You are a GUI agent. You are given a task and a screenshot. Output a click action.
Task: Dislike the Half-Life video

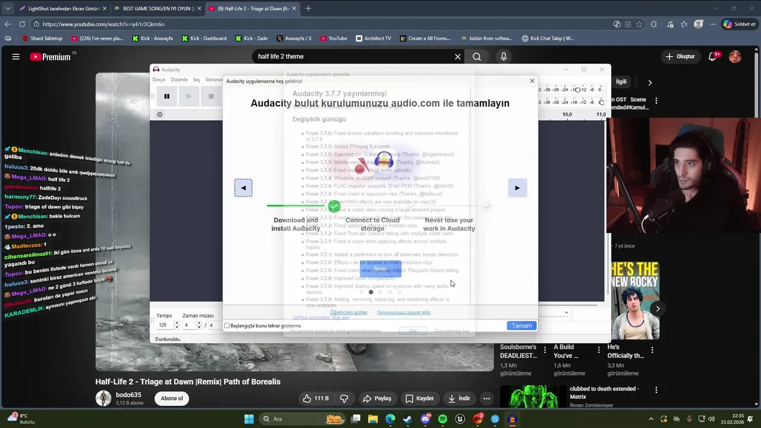click(x=344, y=398)
